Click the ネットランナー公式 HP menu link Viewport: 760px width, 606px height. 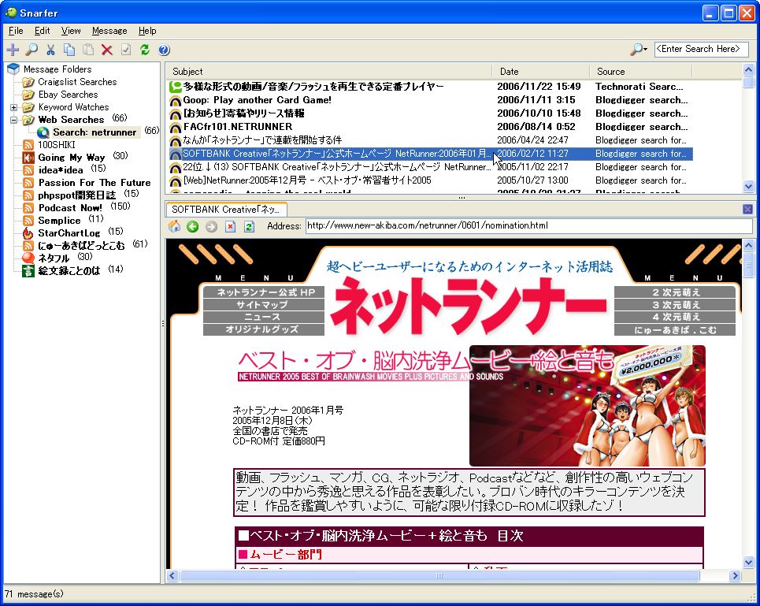pos(264,292)
